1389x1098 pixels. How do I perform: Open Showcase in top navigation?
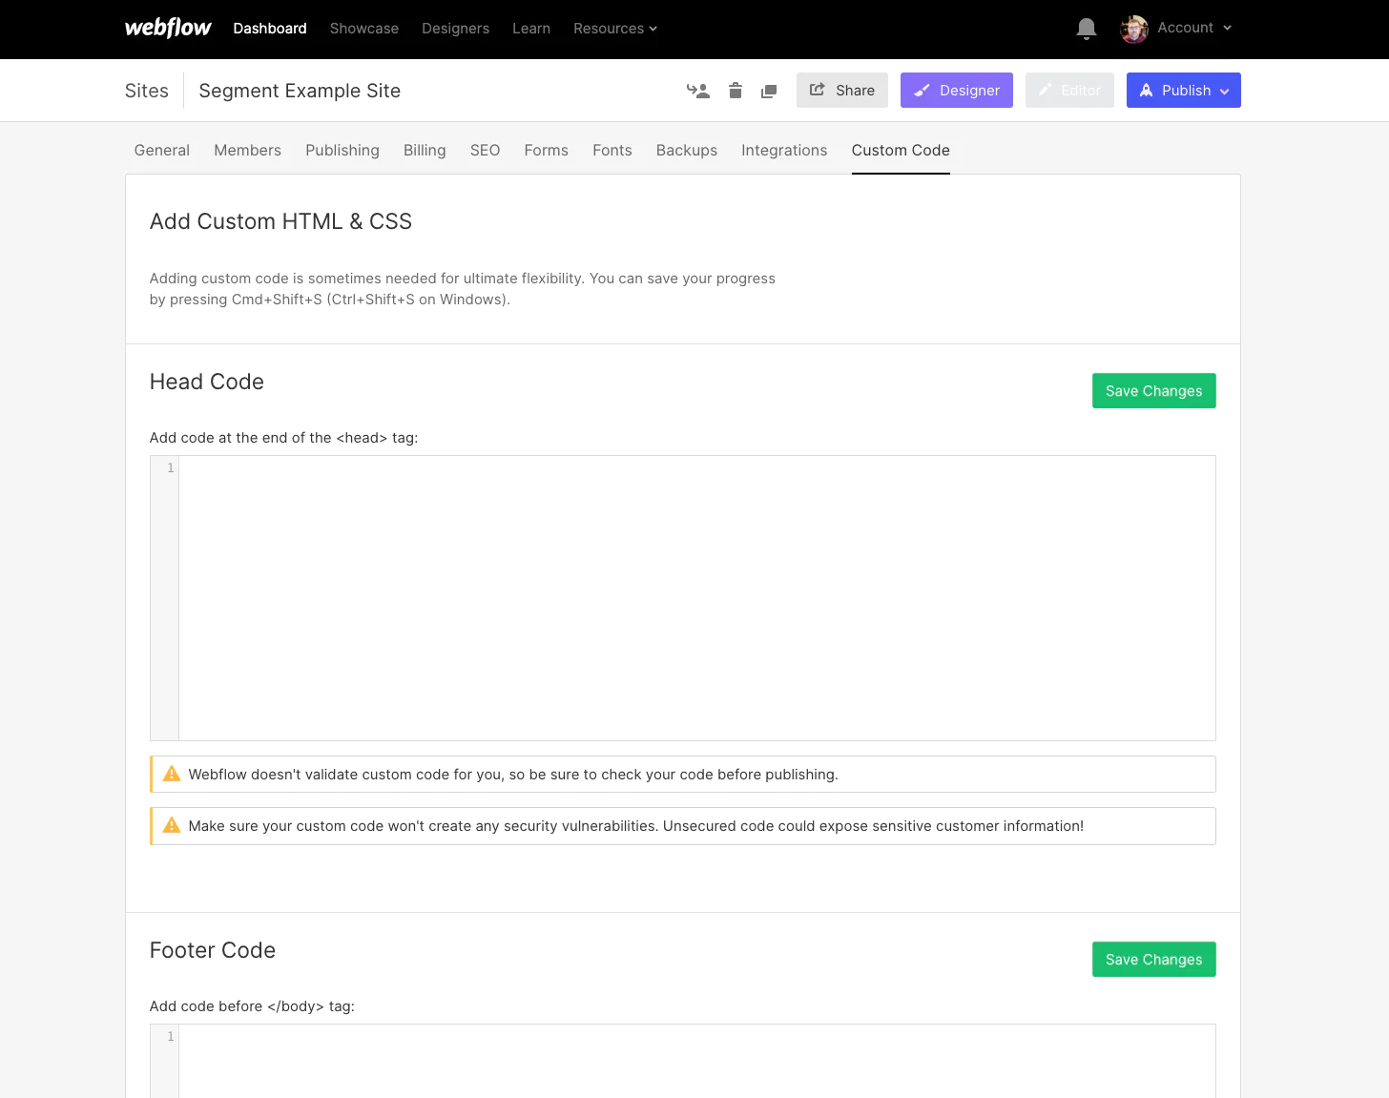pos(363,29)
